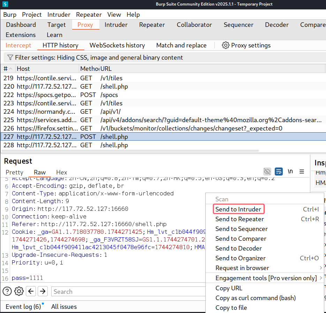Choose Send to Intruder in context menu

(264, 209)
